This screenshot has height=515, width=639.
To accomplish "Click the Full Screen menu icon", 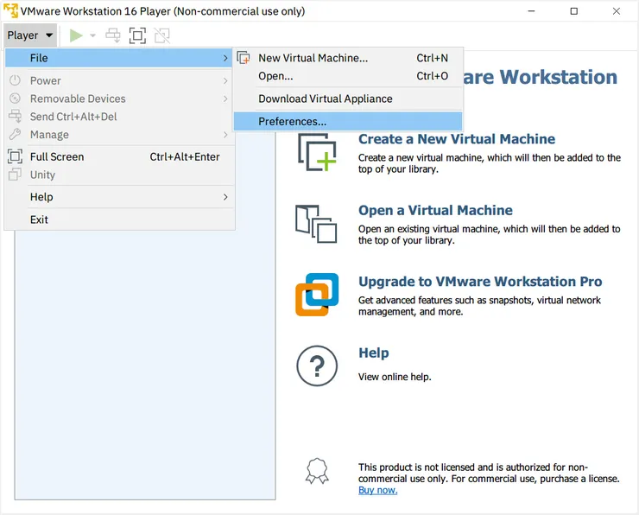I will pyautogui.click(x=15, y=156).
